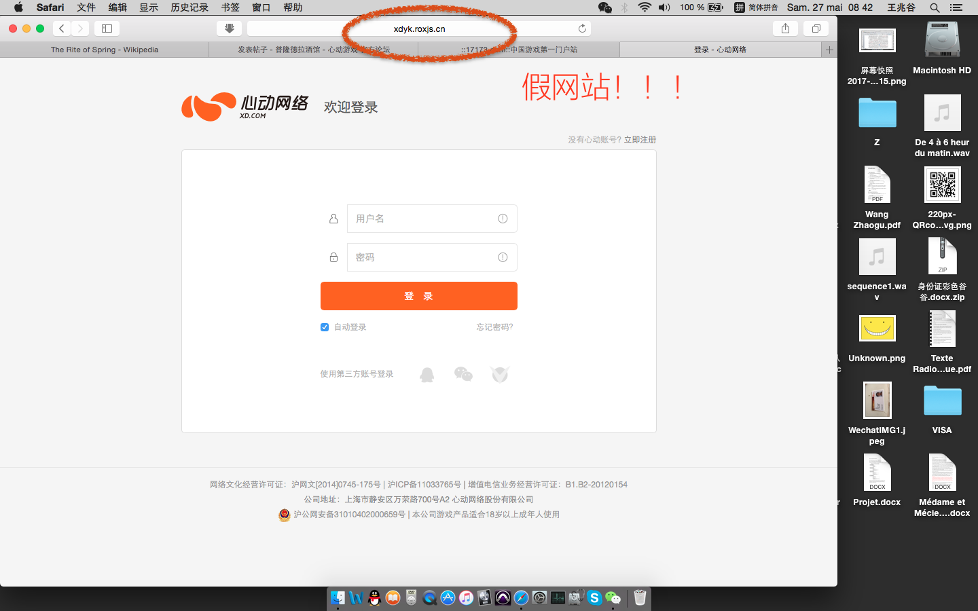Click the 忘记密码? link
Image resolution: width=978 pixels, height=611 pixels.
(494, 327)
